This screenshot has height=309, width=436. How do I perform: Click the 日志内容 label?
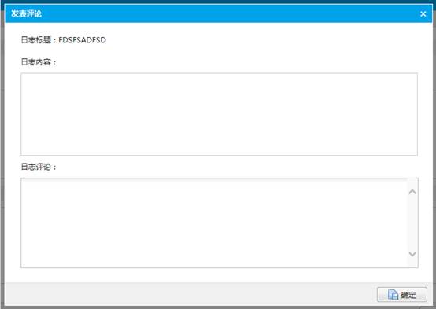point(36,61)
